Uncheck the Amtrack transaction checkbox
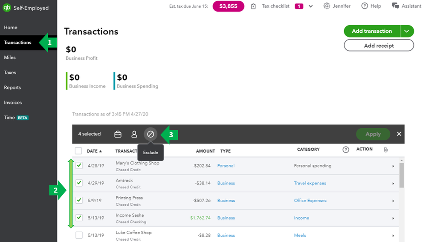 point(79,183)
